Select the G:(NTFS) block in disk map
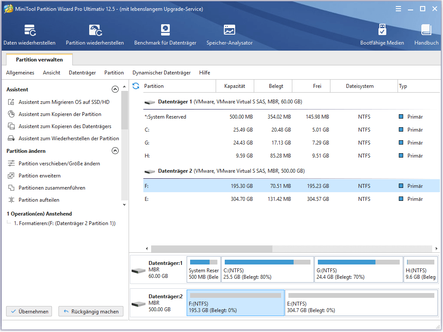Image resolution: width=443 pixels, height=332 pixels. coord(359,269)
